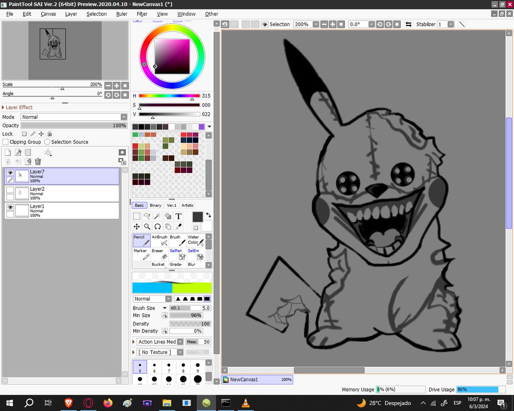Toggle lock all padlock icon

pyautogui.click(x=49, y=134)
